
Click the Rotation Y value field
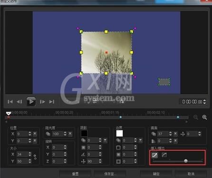click(x=58, y=154)
